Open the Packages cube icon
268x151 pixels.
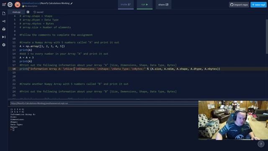tap(4, 29)
